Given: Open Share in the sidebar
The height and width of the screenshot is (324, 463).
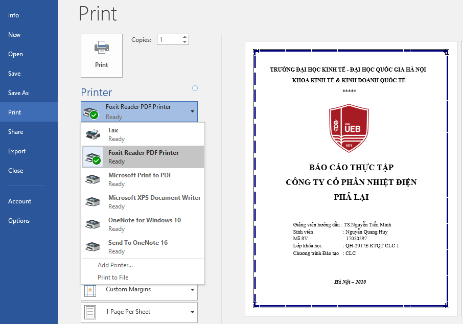Looking at the screenshot, I should tap(29, 132).
